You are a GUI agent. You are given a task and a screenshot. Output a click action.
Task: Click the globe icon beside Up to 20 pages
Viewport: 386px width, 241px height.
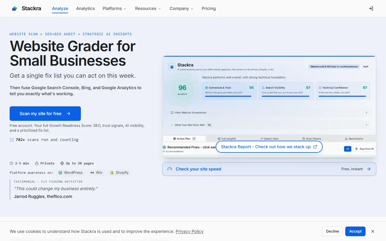[x=62, y=163]
